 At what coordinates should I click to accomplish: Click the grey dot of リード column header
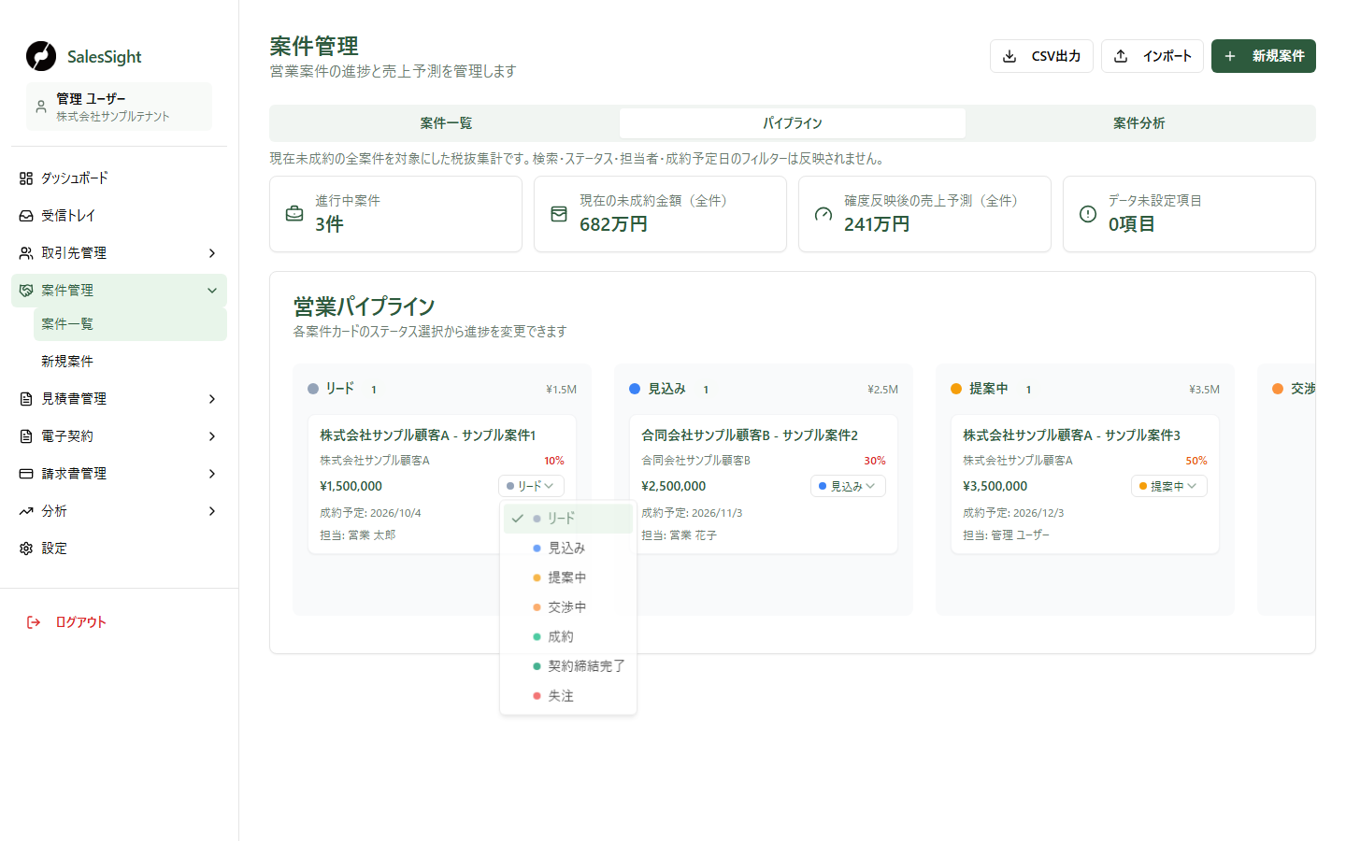tap(313, 389)
